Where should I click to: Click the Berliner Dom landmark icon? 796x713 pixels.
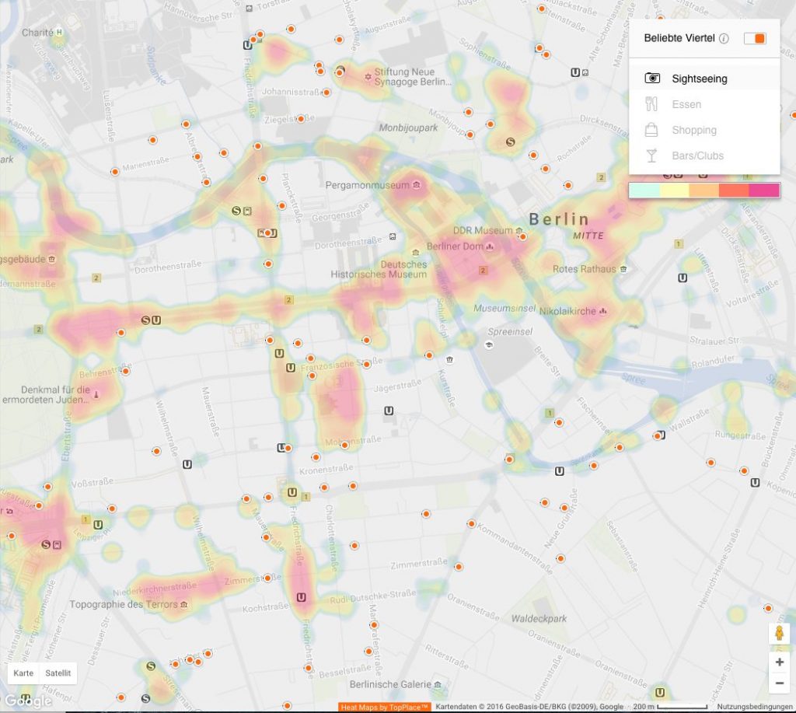pos(490,246)
